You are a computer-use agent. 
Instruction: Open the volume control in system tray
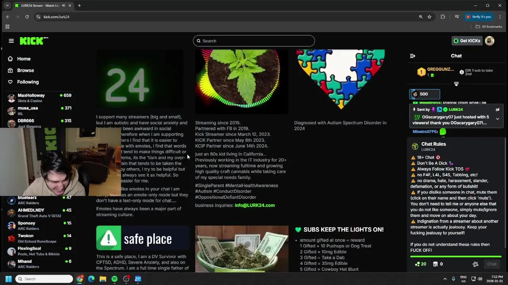coord(479,279)
